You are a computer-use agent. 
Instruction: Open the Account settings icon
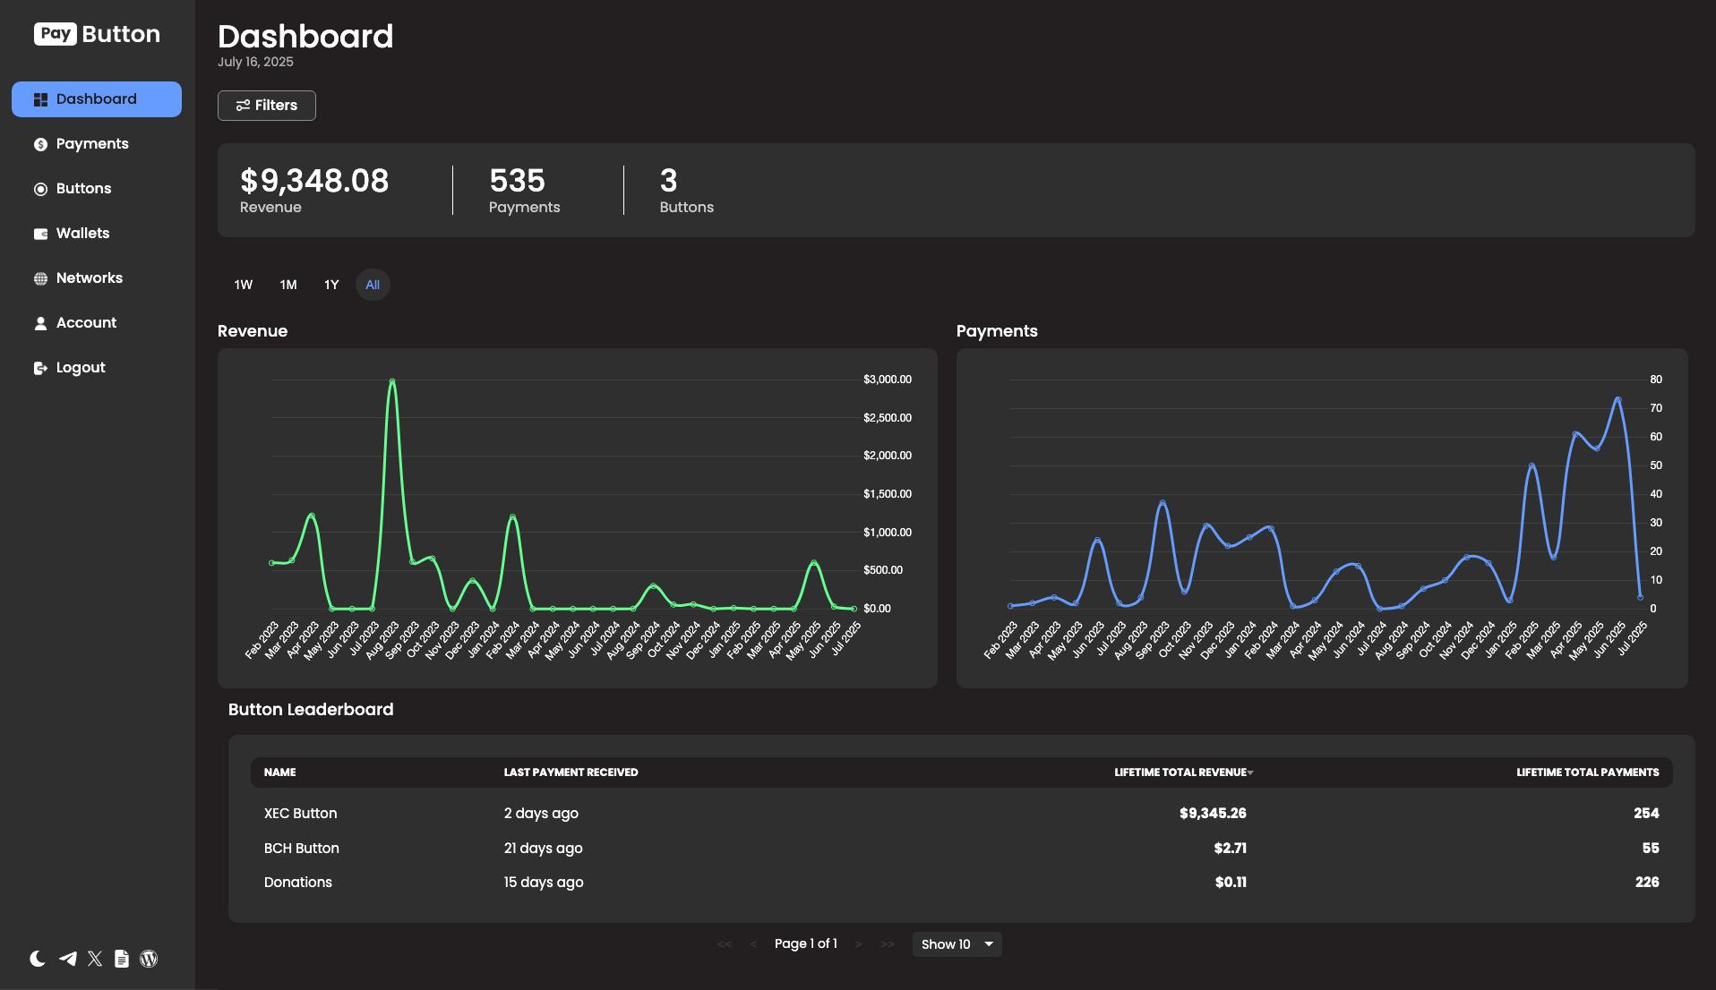point(41,322)
